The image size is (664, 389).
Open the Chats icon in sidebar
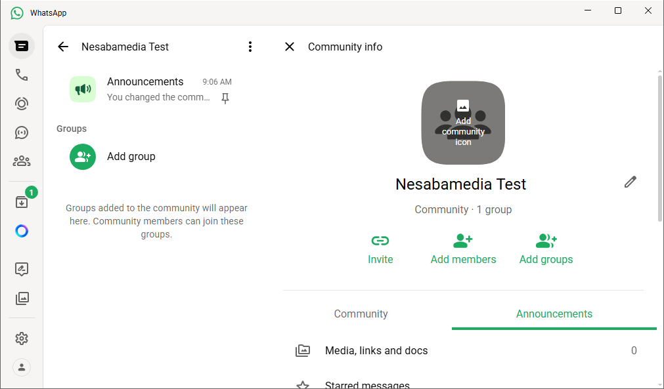[x=22, y=46]
